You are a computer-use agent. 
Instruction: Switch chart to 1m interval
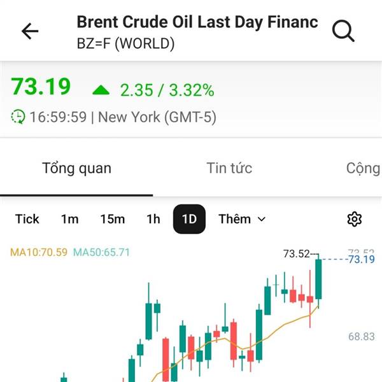click(69, 219)
